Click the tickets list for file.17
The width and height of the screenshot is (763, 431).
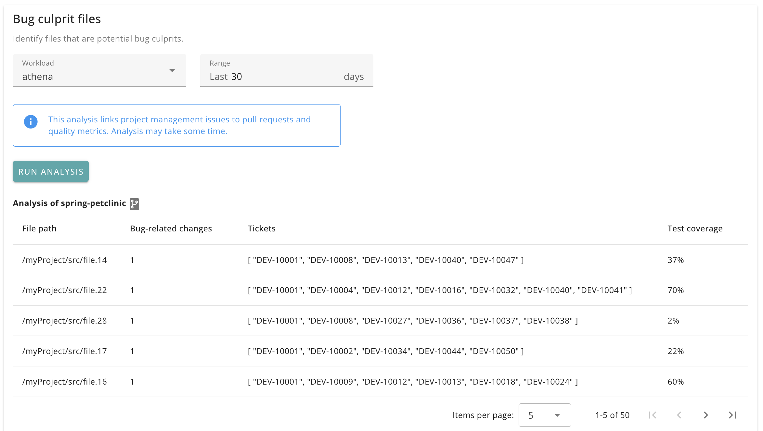pos(386,351)
